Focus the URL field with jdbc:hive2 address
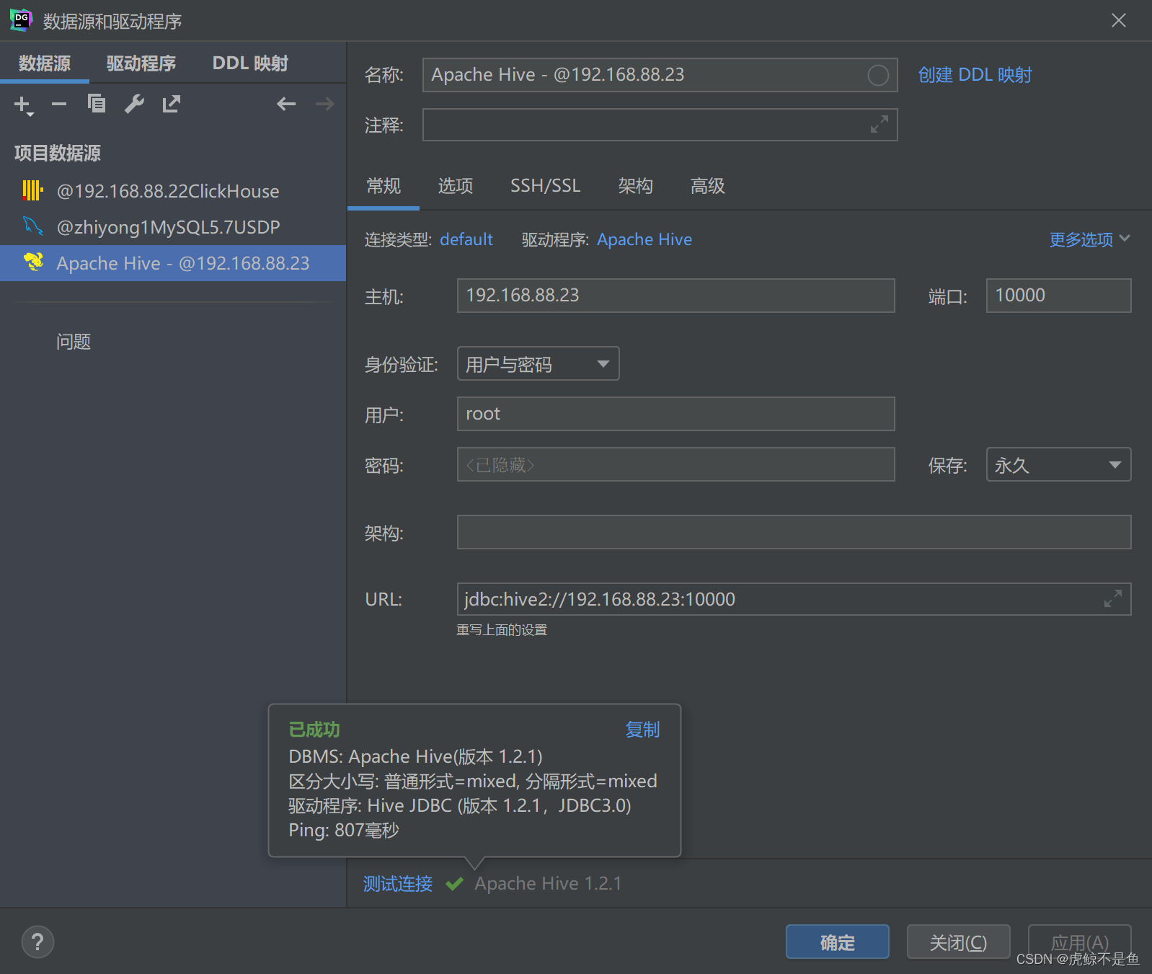Viewport: 1152px width, 974px height. click(x=794, y=599)
